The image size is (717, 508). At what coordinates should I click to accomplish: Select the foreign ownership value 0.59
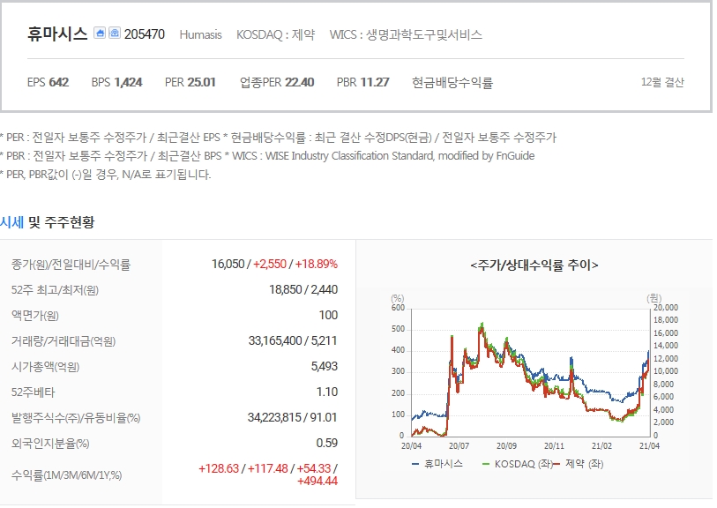coord(327,443)
